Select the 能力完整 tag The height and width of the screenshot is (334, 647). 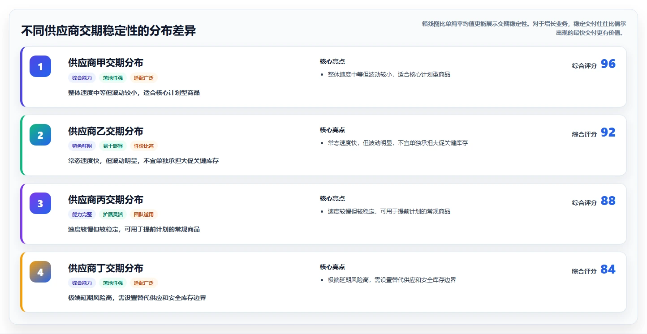pos(82,214)
